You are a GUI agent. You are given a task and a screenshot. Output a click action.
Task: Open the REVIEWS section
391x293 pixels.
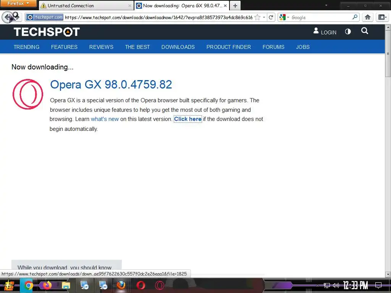click(101, 47)
